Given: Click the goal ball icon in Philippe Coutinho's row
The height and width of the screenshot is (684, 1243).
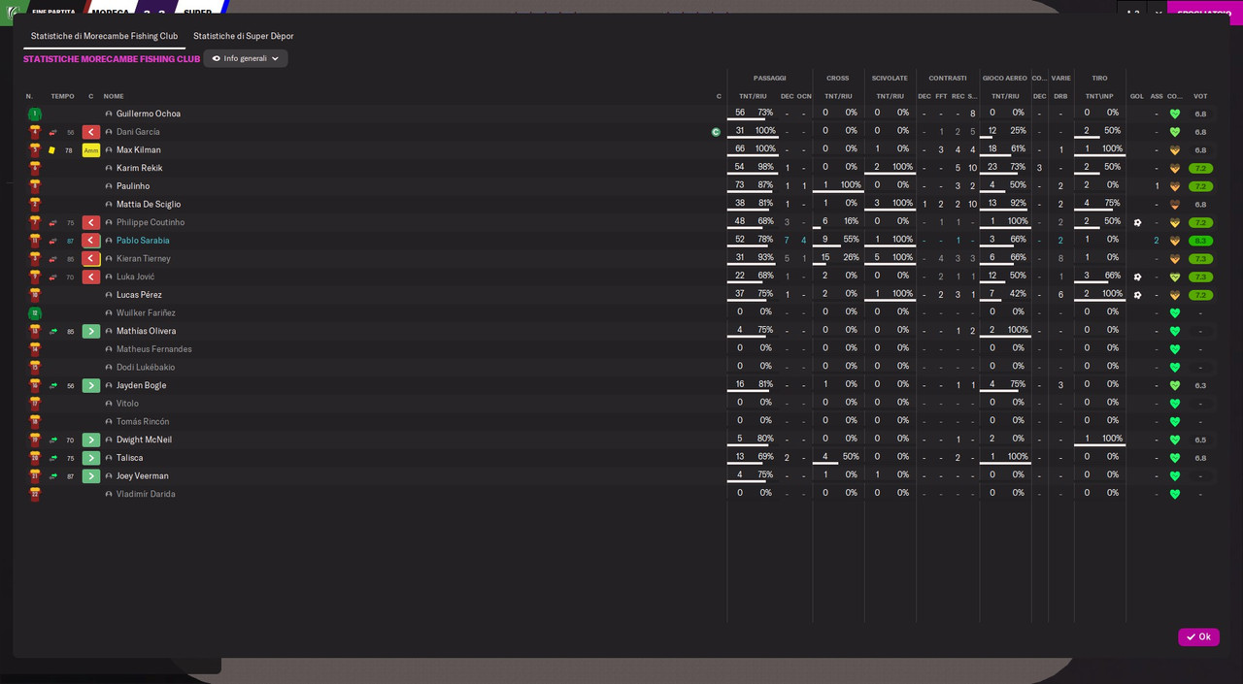Looking at the screenshot, I should (x=1137, y=222).
